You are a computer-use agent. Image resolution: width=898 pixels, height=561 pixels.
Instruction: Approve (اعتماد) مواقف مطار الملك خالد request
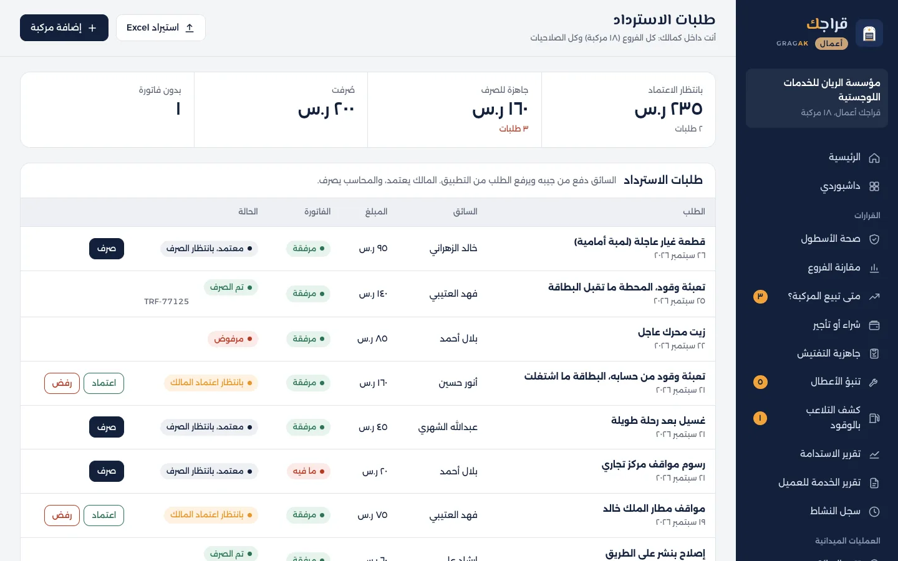click(x=104, y=515)
